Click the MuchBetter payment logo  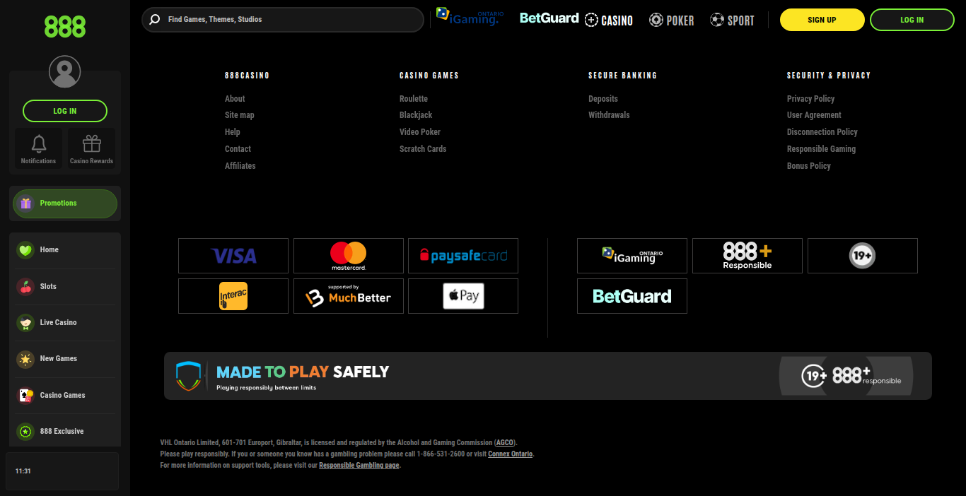pyautogui.click(x=349, y=296)
